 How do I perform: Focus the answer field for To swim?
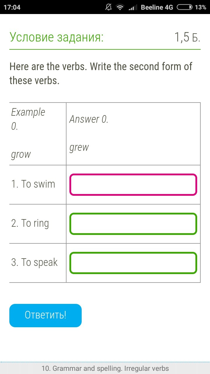pos(133,185)
